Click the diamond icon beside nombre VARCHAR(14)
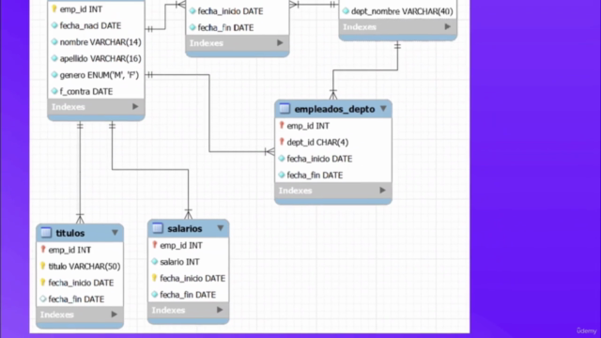 pyautogui.click(x=54, y=41)
